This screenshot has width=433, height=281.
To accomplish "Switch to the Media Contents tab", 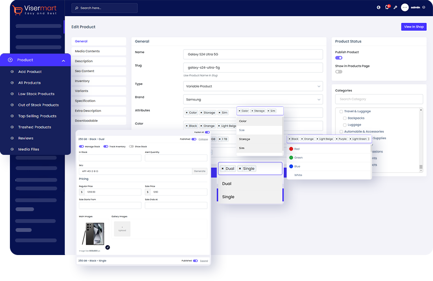I will [x=99, y=51].
